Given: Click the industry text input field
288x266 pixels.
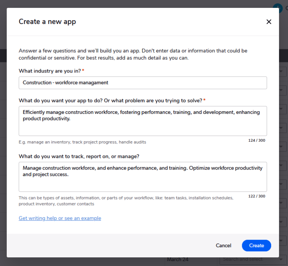Looking at the screenshot, I should tap(142, 83).
